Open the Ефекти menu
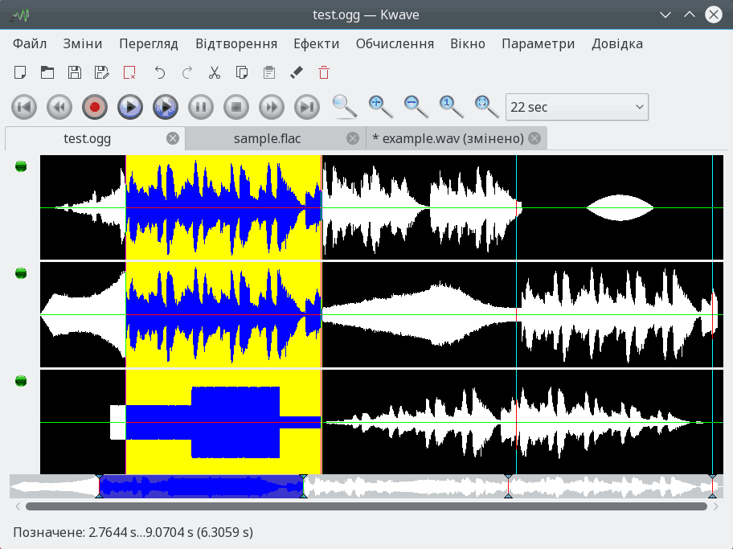Image resolution: width=733 pixels, height=549 pixels. pos(317,44)
